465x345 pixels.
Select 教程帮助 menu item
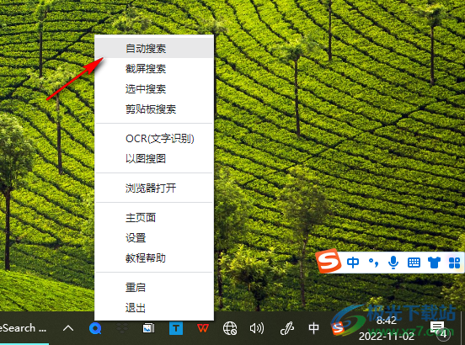pos(154,258)
